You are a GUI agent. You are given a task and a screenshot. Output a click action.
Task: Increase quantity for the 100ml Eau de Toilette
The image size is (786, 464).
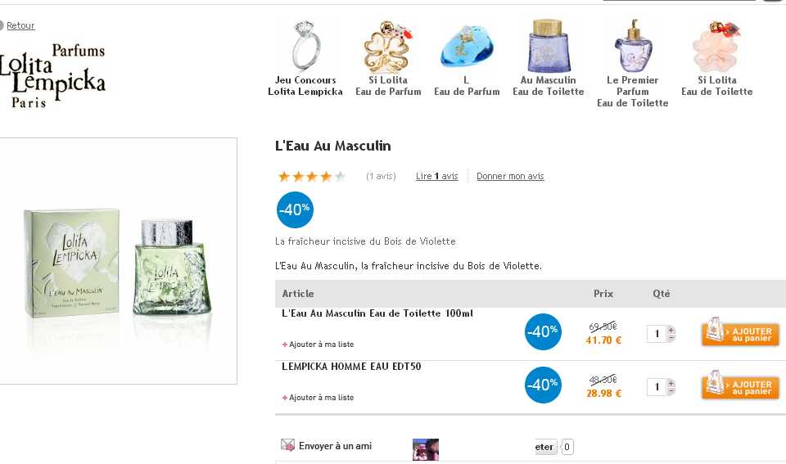pos(671,330)
